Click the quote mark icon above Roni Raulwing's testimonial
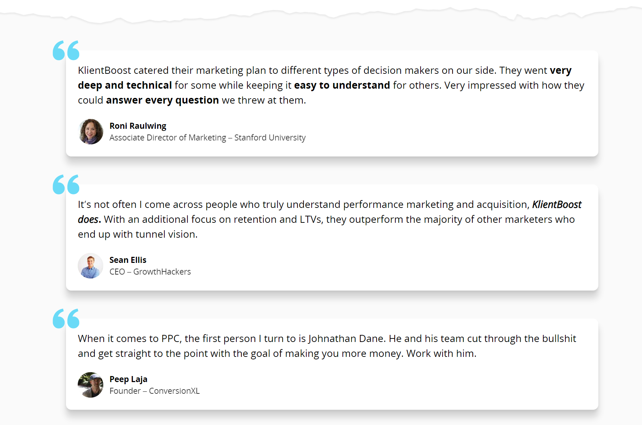The width and height of the screenshot is (642, 425). (x=66, y=50)
